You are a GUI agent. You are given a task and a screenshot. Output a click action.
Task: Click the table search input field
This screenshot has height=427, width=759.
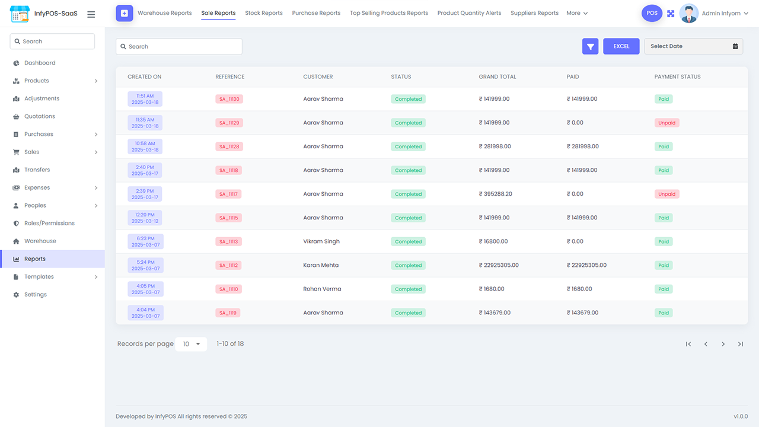[x=178, y=46]
